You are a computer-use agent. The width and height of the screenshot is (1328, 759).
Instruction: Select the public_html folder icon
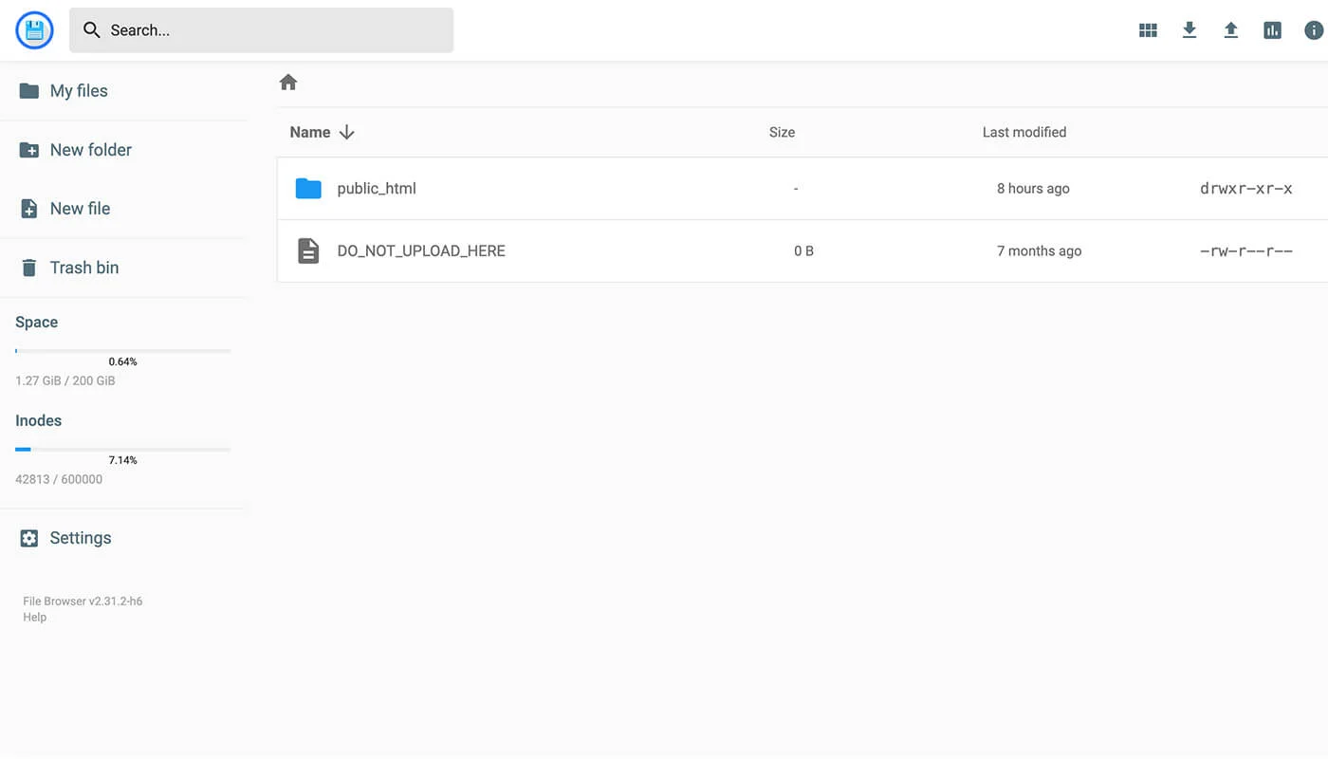(x=308, y=189)
